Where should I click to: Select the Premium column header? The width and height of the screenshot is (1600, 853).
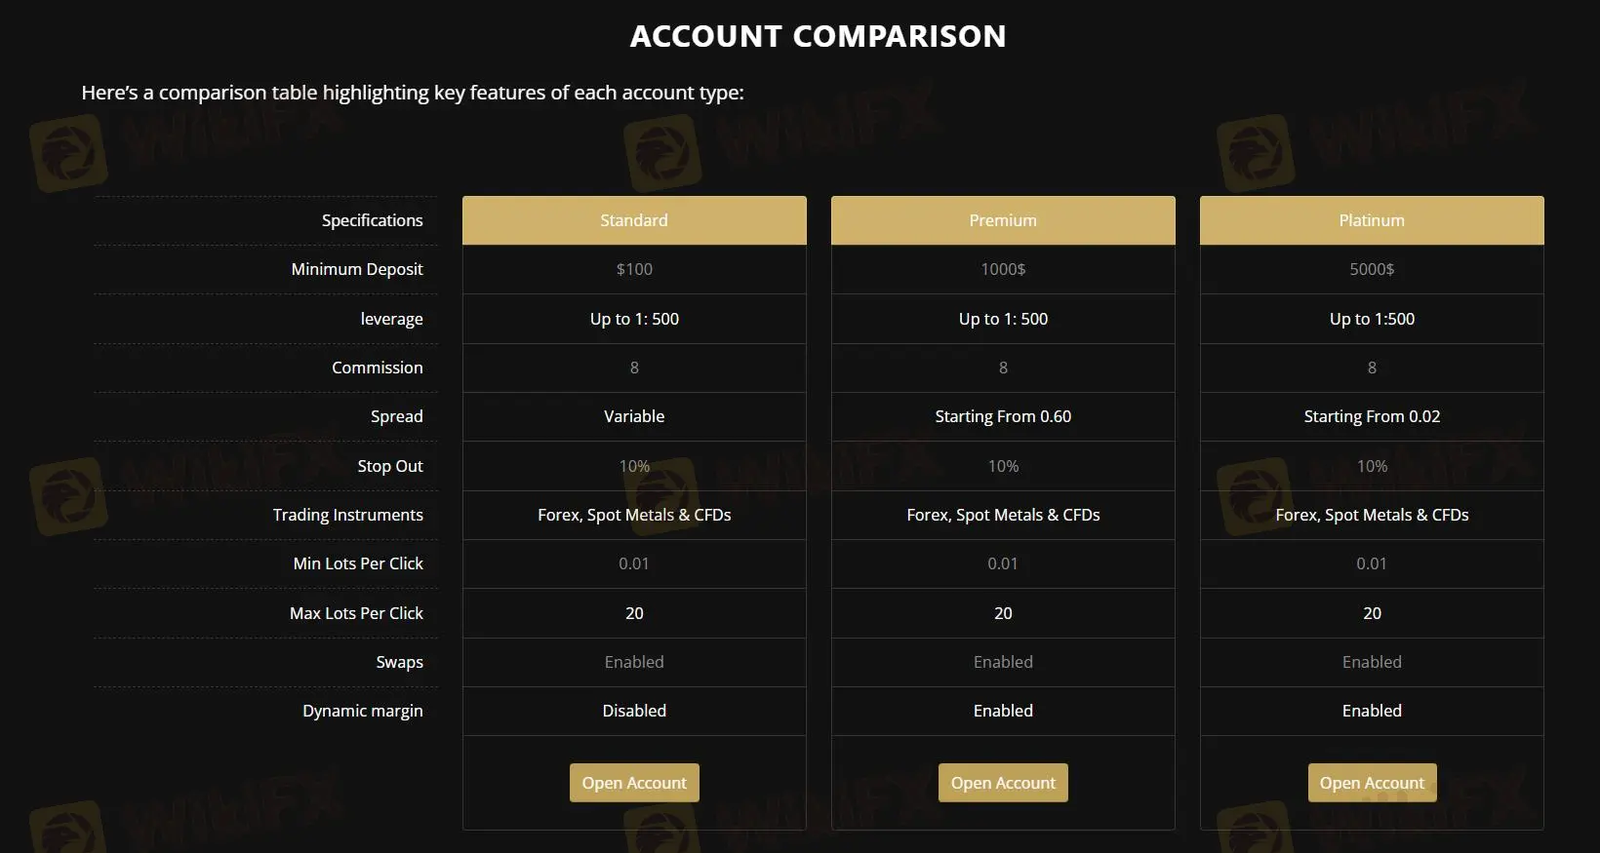[1002, 219]
